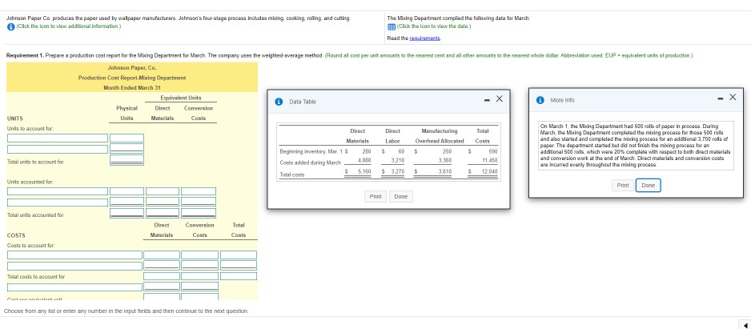Close the Data Table dialog
This screenshot has width=751, height=329.
click(499, 99)
